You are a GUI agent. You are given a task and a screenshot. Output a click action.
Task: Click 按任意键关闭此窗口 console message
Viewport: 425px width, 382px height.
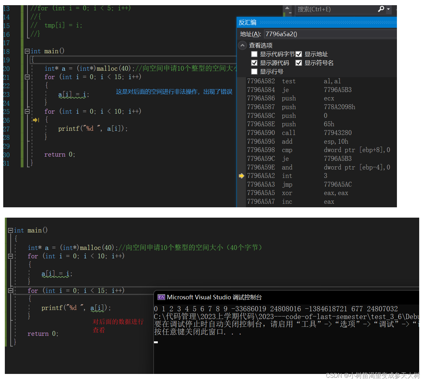tap(198, 332)
